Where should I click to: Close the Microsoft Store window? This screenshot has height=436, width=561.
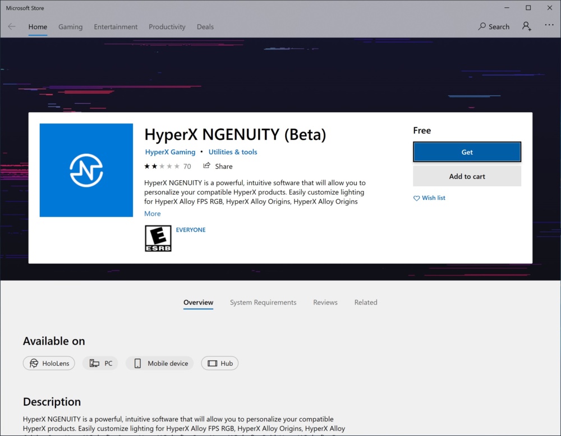(x=550, y=8)
